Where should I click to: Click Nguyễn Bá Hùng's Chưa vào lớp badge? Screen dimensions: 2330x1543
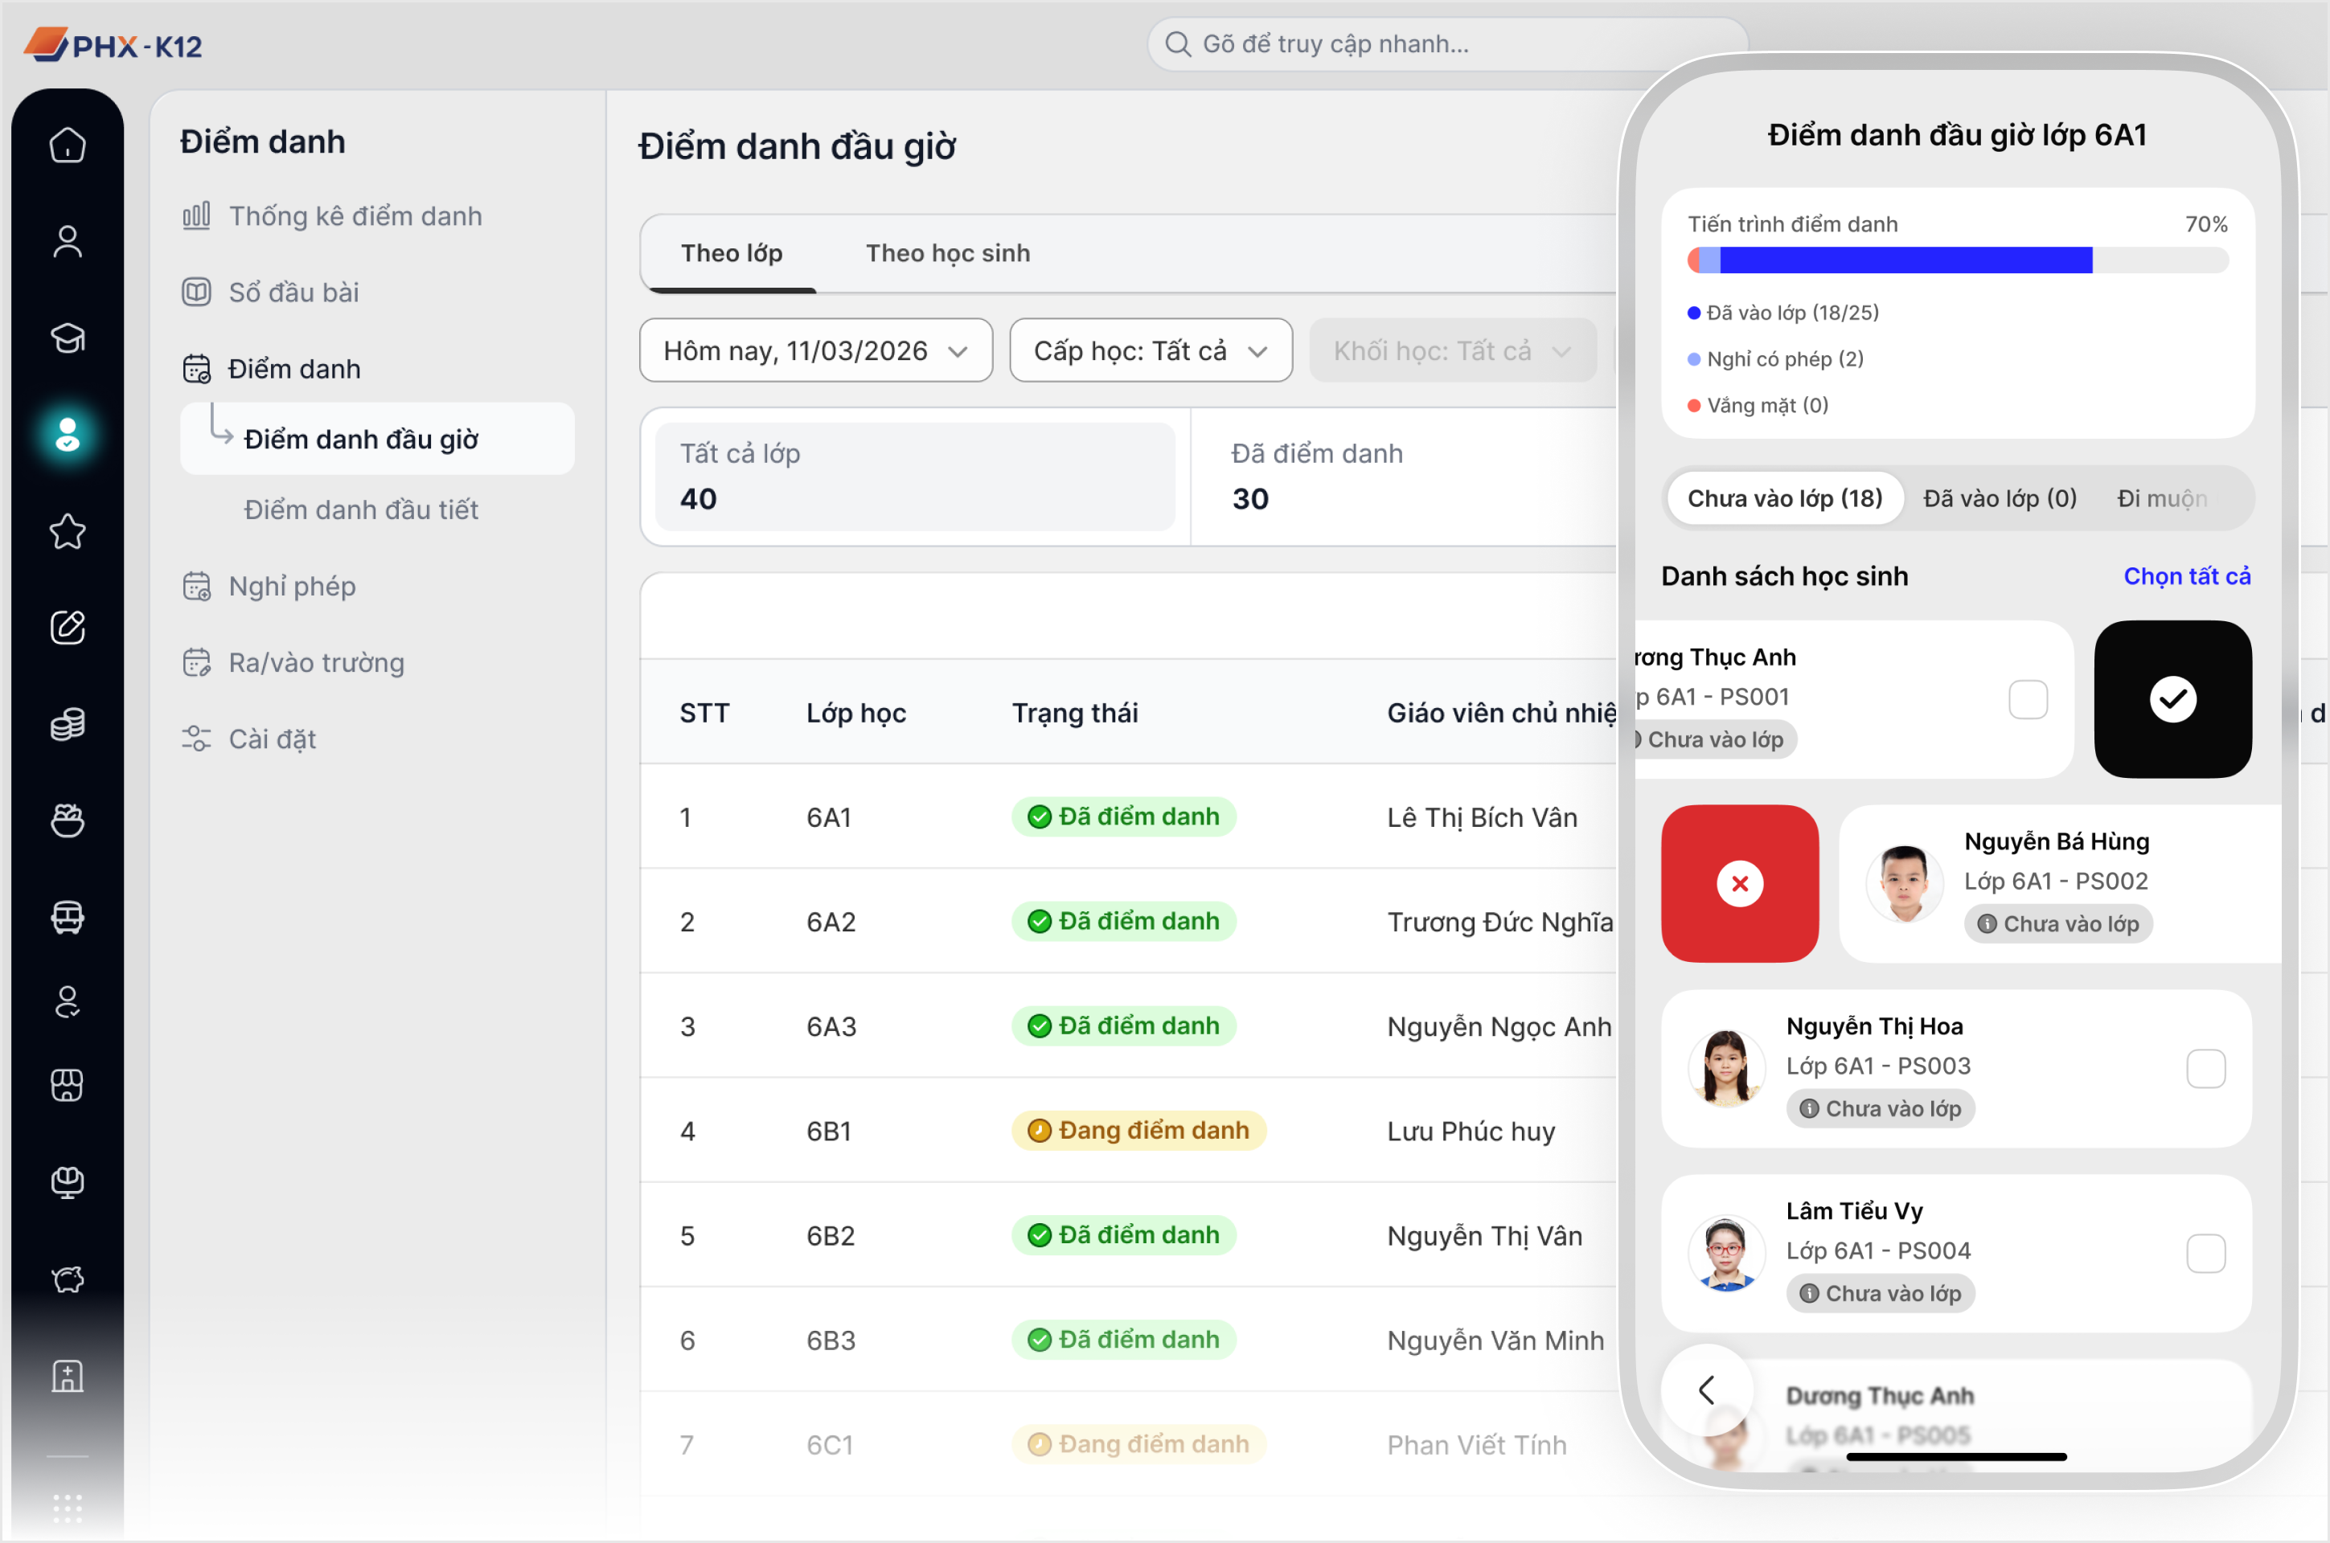point(2058,924)
